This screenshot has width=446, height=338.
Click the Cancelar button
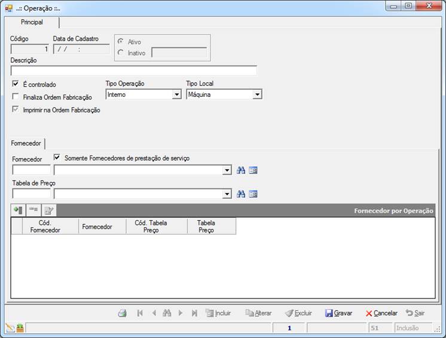381,313
